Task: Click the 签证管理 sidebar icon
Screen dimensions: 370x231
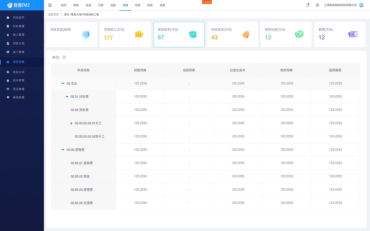Action: (x=8, y=89)
